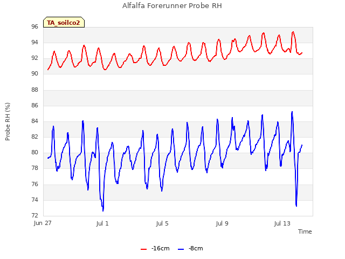Click the blue -8cm legend line marker

pos(181,249)
